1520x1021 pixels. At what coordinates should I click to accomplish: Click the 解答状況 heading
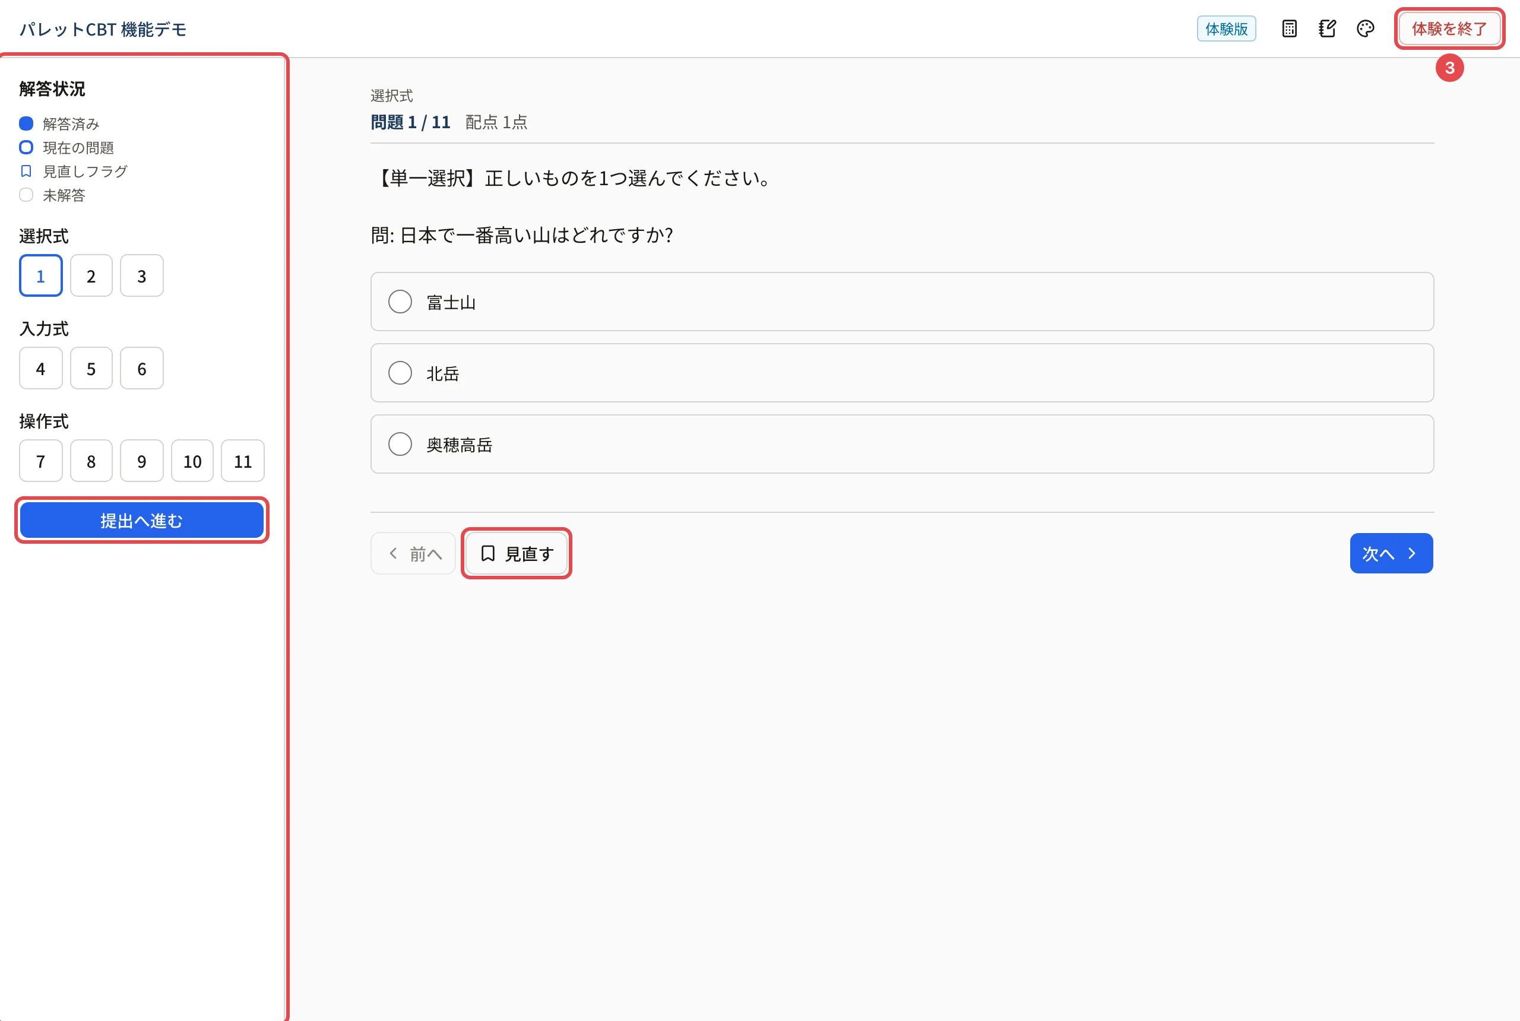click(52, 88)
